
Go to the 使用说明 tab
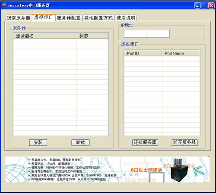(x=126, y=18)
